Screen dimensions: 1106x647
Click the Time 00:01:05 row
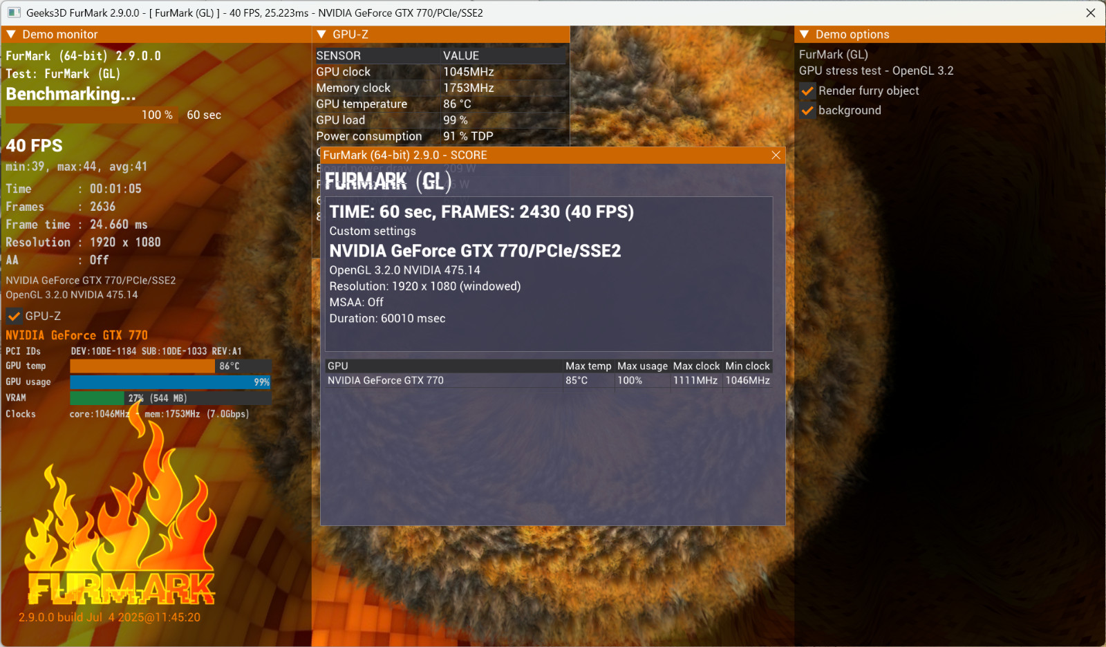(x=73, y=189)
